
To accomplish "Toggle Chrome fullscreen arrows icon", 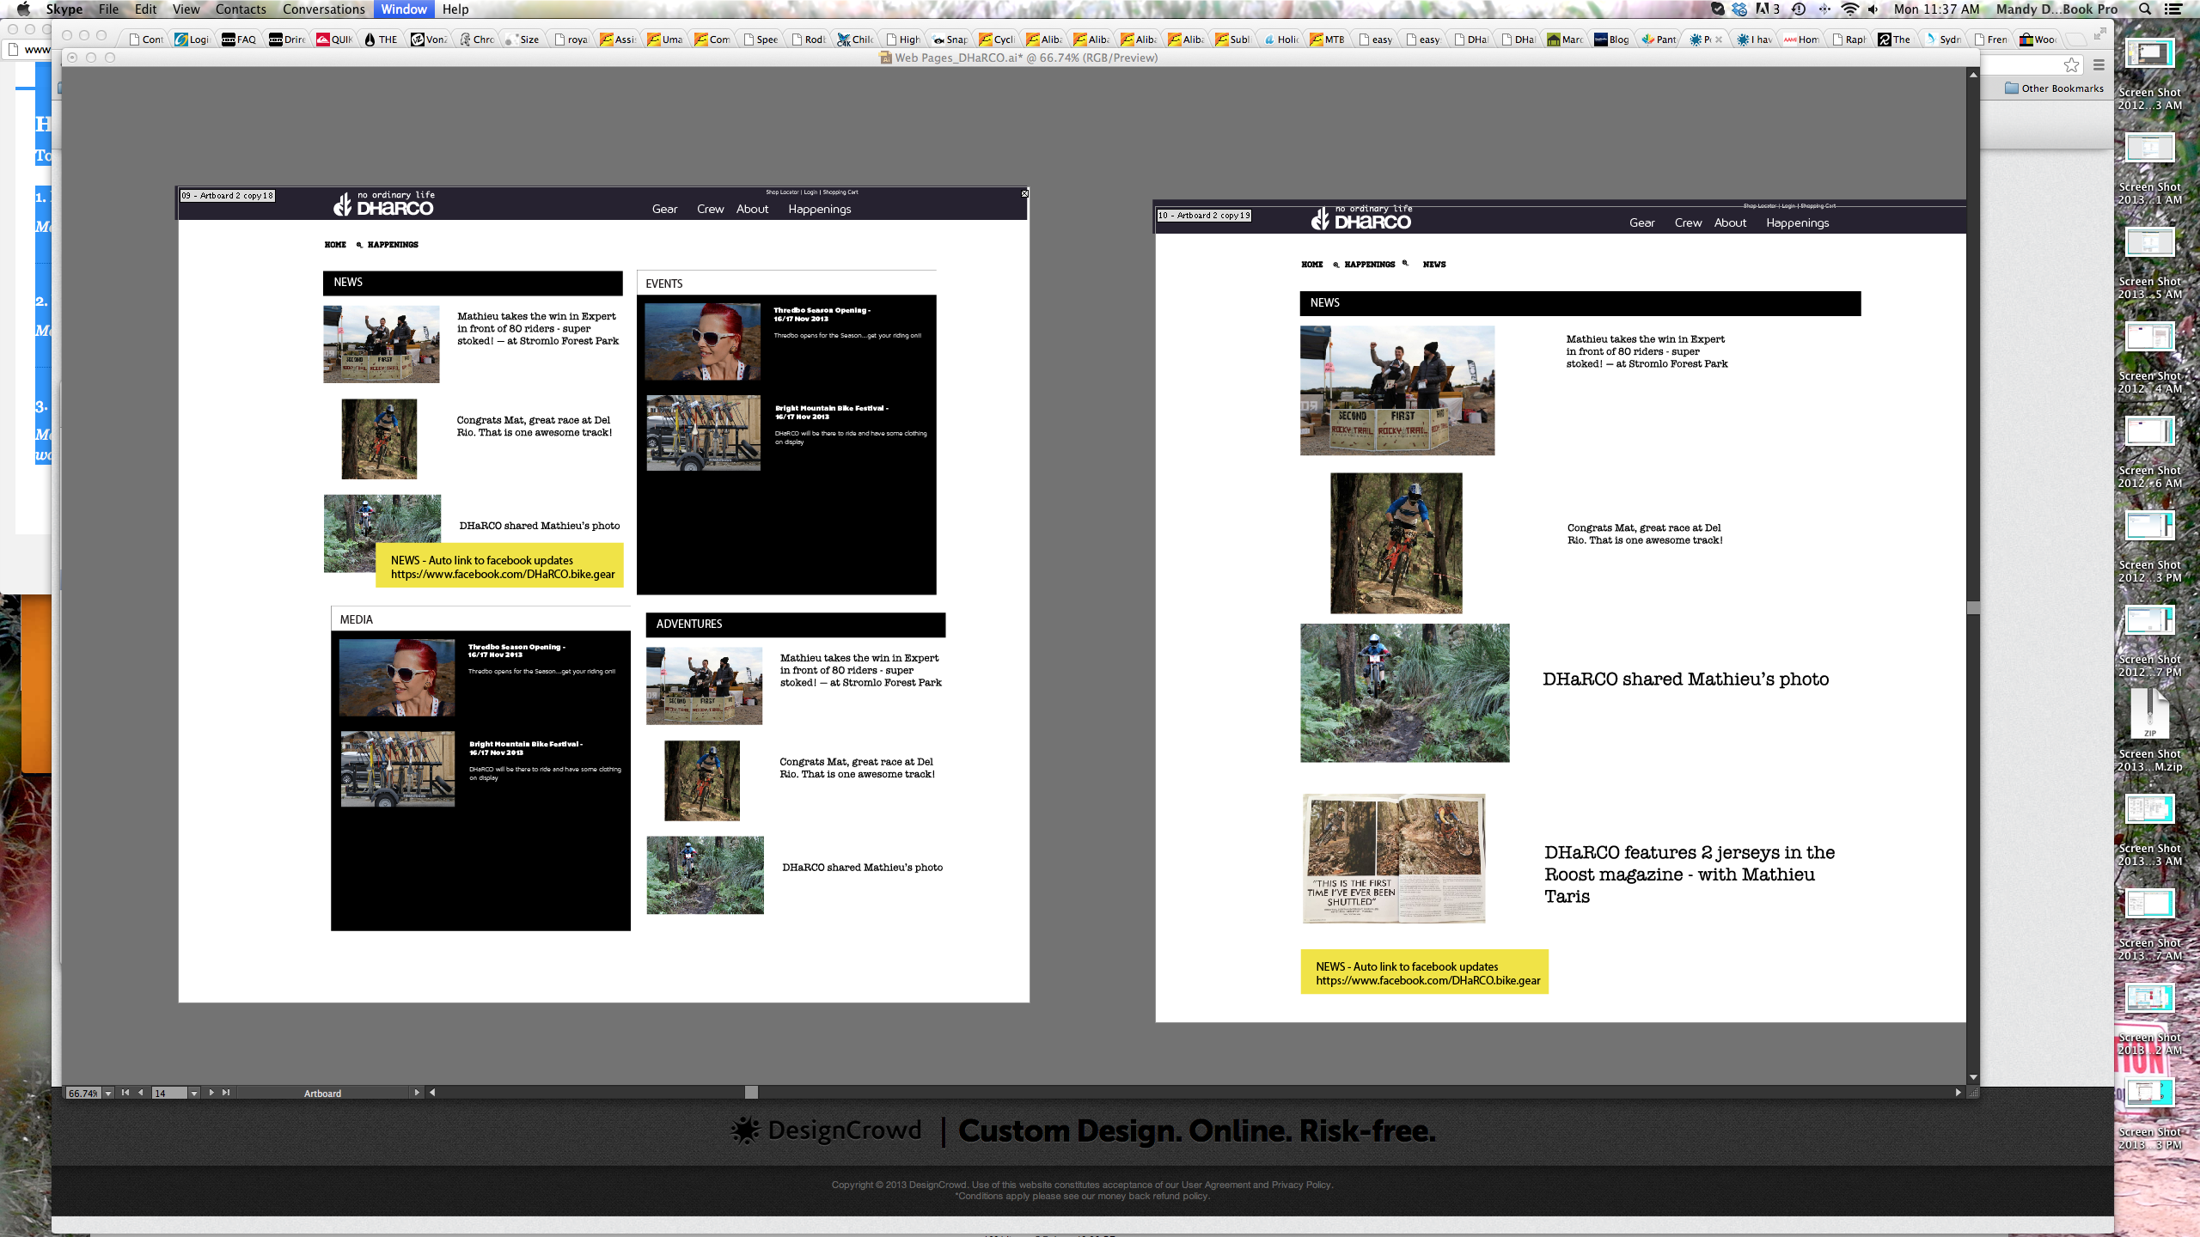I will [x=2099, y=34].
